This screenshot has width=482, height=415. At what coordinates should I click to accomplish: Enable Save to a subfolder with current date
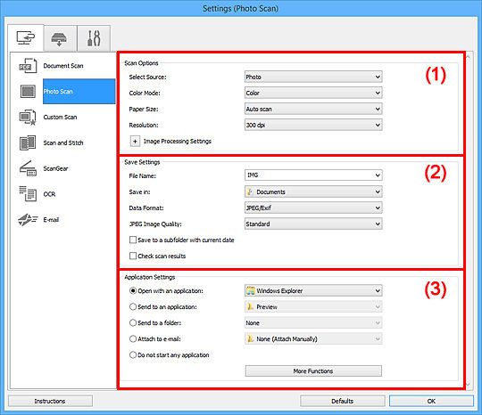coord(133,240)
